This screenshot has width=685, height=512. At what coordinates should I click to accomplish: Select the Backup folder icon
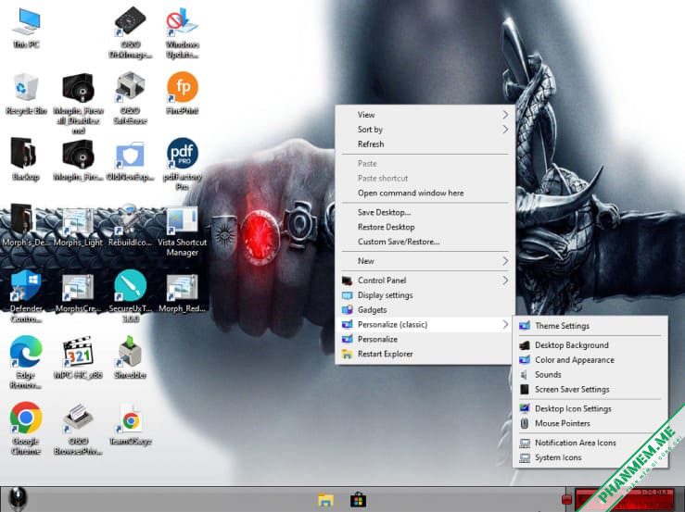coord(23,153)
